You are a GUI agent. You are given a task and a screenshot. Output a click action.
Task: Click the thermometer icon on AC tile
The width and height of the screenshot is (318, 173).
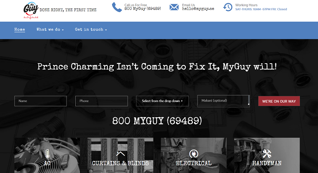[x=47, y=154]
